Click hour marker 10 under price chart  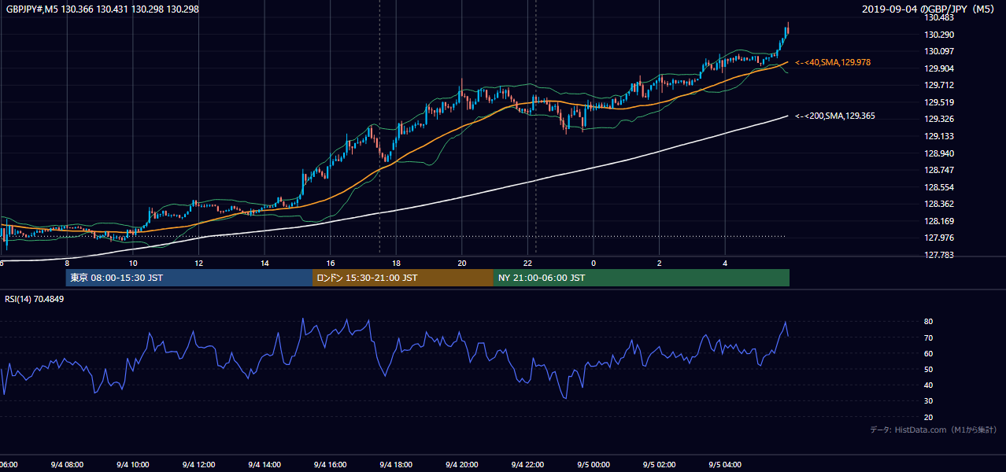click(133, 264)
